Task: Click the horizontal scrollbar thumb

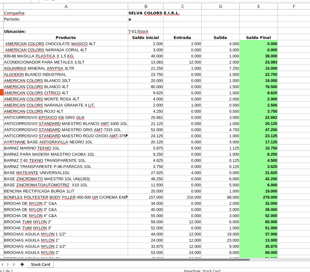Action: [x=125, y=259]
